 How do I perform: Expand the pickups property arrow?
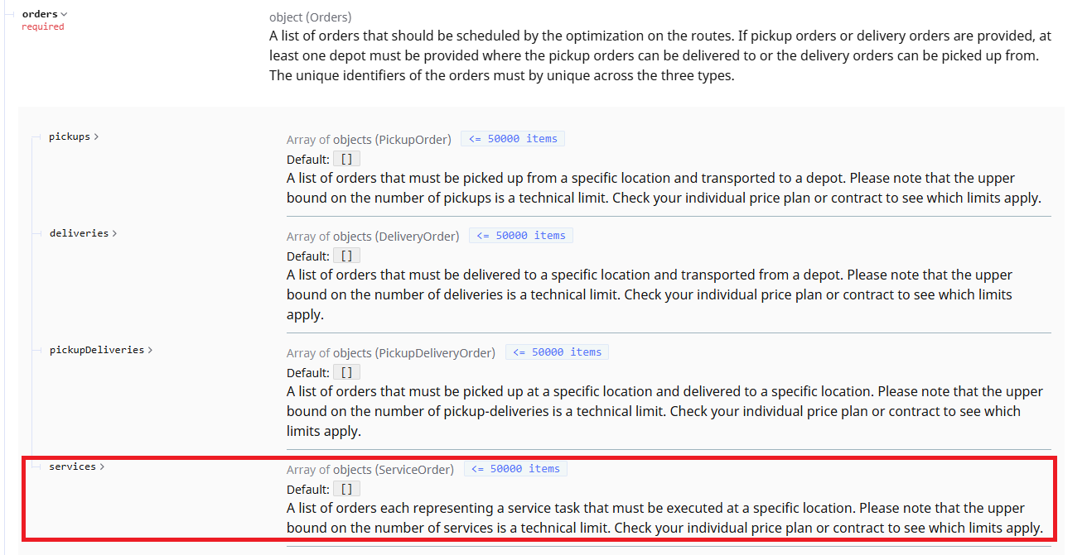(x=96, y=136)
